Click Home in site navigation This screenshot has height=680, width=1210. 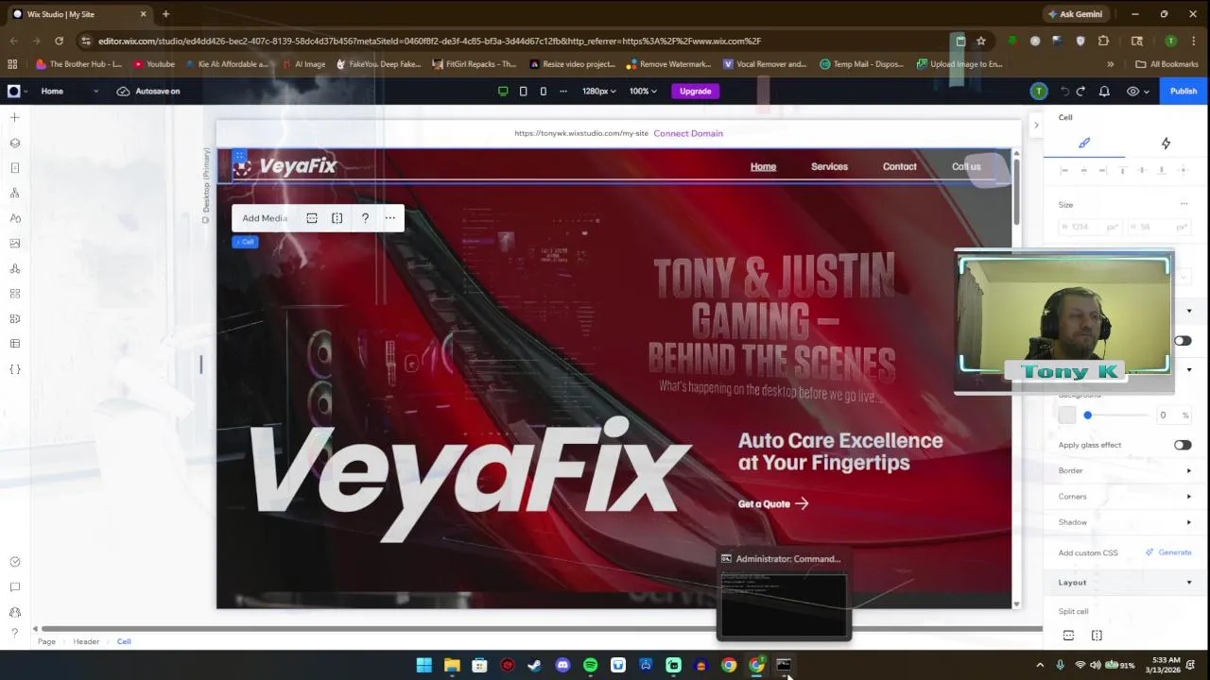click(x=763, y=166)
